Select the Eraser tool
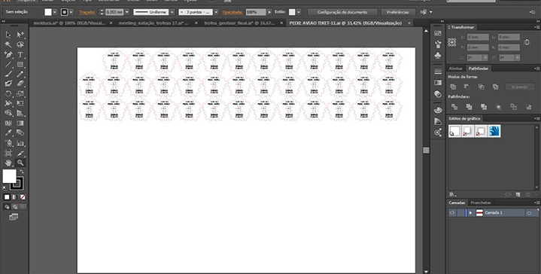Viewport: 541px width, 274px height. [x=20, y=84]
